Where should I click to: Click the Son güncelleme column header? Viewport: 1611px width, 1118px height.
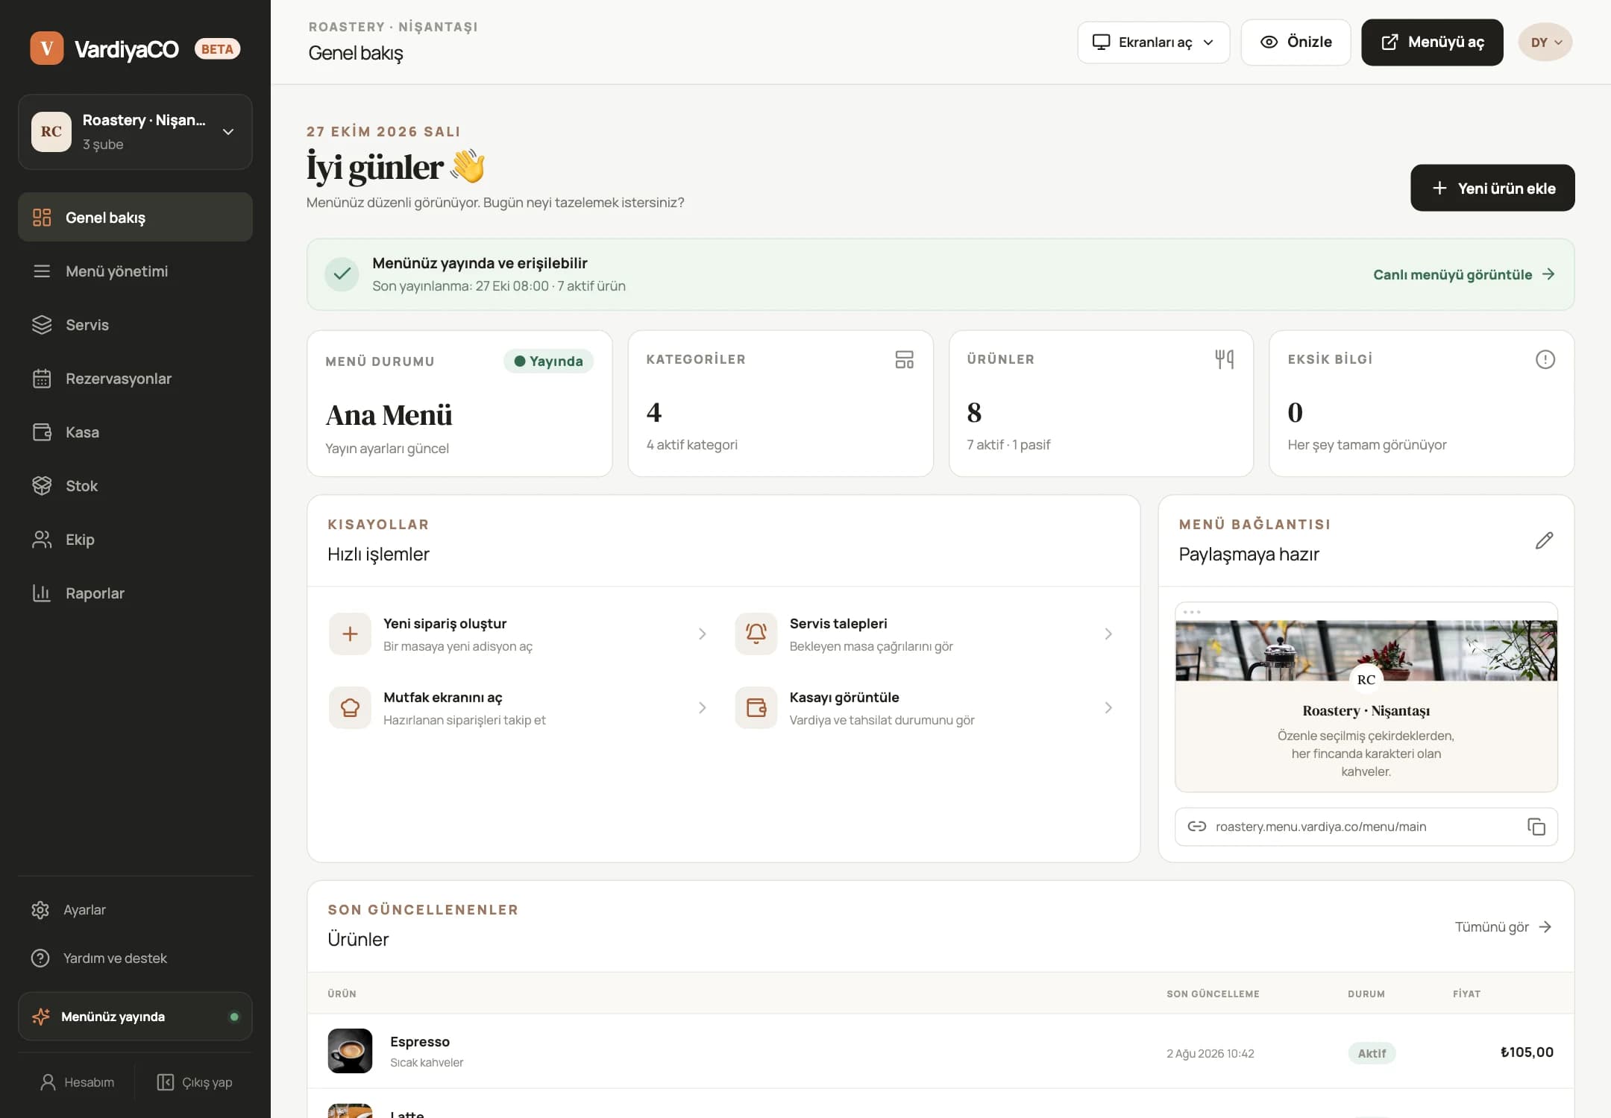pyautogui.click(x=1213, y=994)
